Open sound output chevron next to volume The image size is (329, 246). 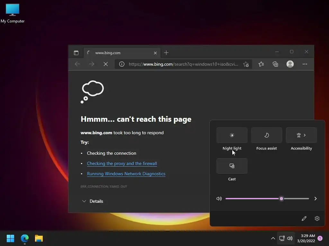click(316, 199)
